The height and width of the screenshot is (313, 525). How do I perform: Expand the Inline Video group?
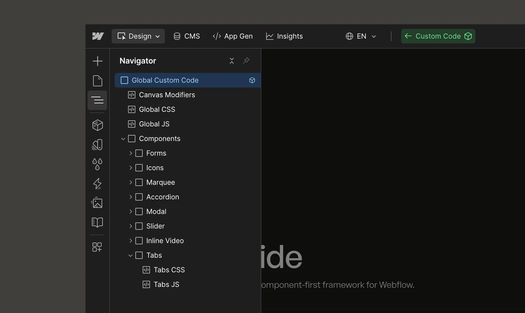coord(130,241)
